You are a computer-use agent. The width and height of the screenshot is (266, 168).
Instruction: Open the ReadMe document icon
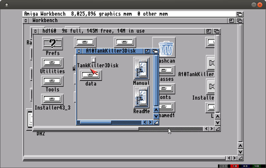point(142,97)
